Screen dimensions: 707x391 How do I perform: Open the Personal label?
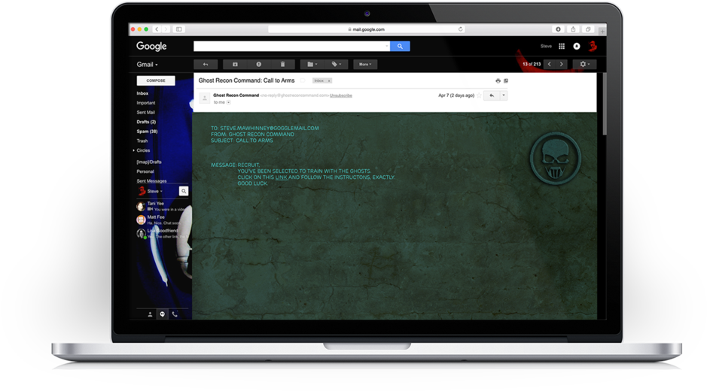[145, 171]
